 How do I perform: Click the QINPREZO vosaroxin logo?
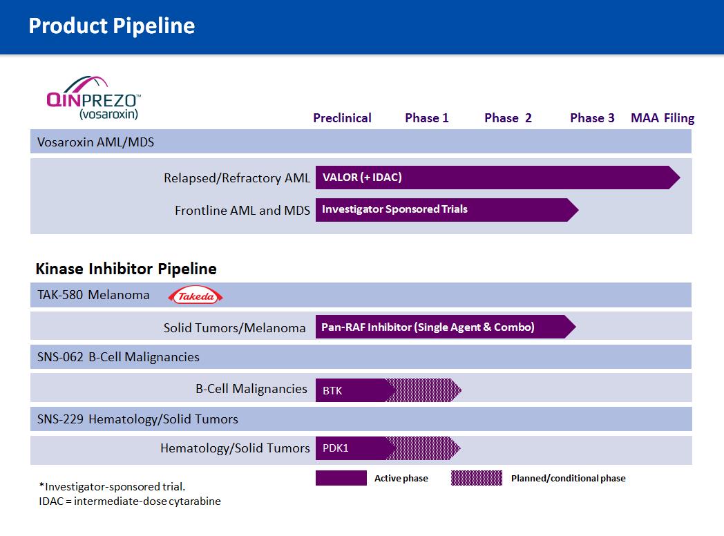(94, 99)
